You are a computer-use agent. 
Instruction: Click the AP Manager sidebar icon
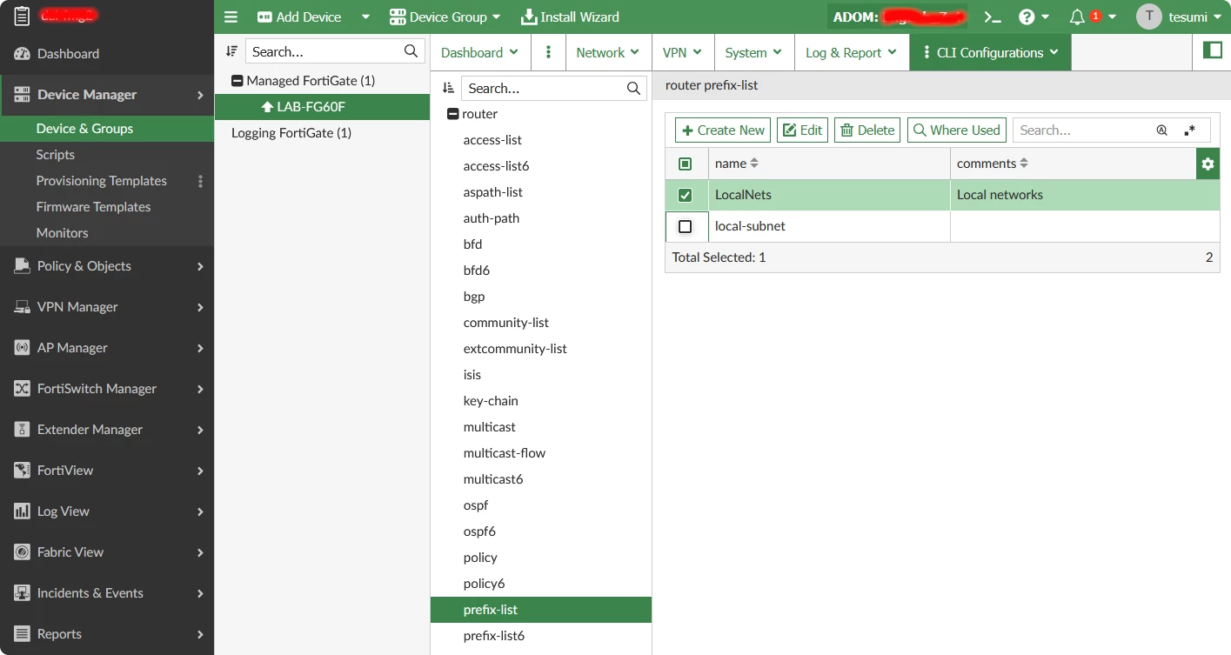click(x=22, y=348)
